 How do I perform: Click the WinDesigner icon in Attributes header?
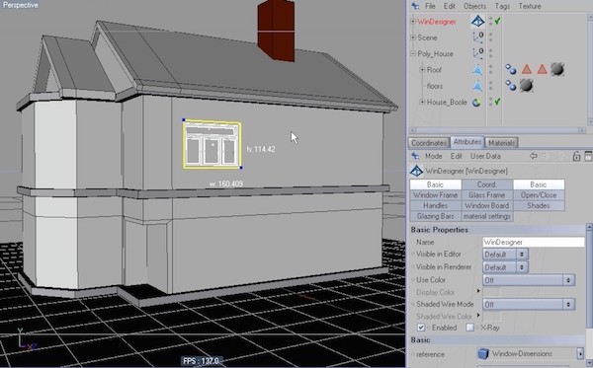(416, 171)
